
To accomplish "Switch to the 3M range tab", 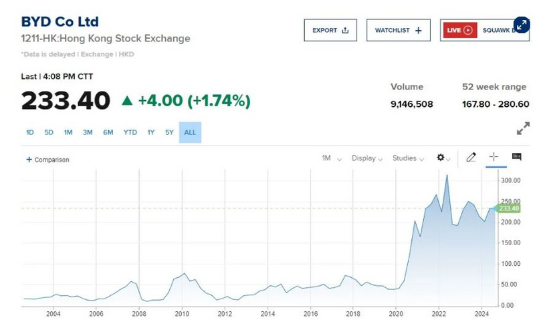I will (x=88, y=132).
